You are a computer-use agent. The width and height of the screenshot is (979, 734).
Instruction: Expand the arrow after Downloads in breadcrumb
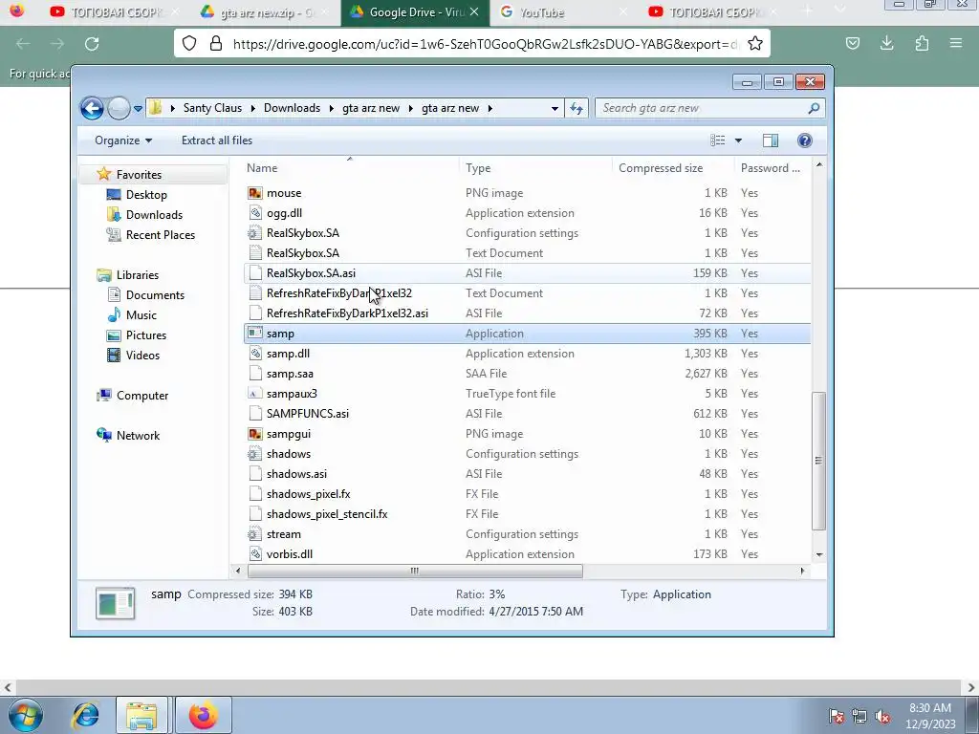point(332,108)
